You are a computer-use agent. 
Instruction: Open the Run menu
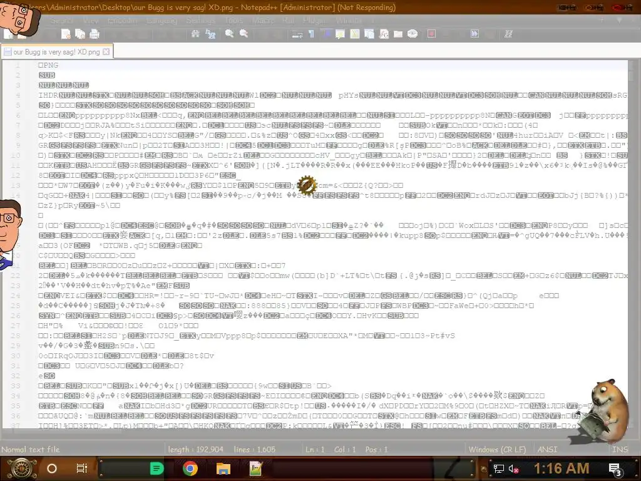click(x=288, y=20)
